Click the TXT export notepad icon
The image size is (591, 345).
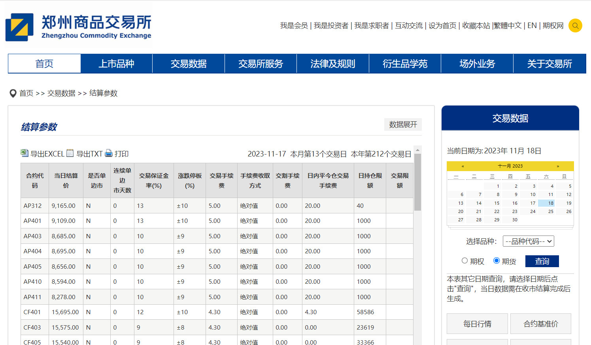70,153
